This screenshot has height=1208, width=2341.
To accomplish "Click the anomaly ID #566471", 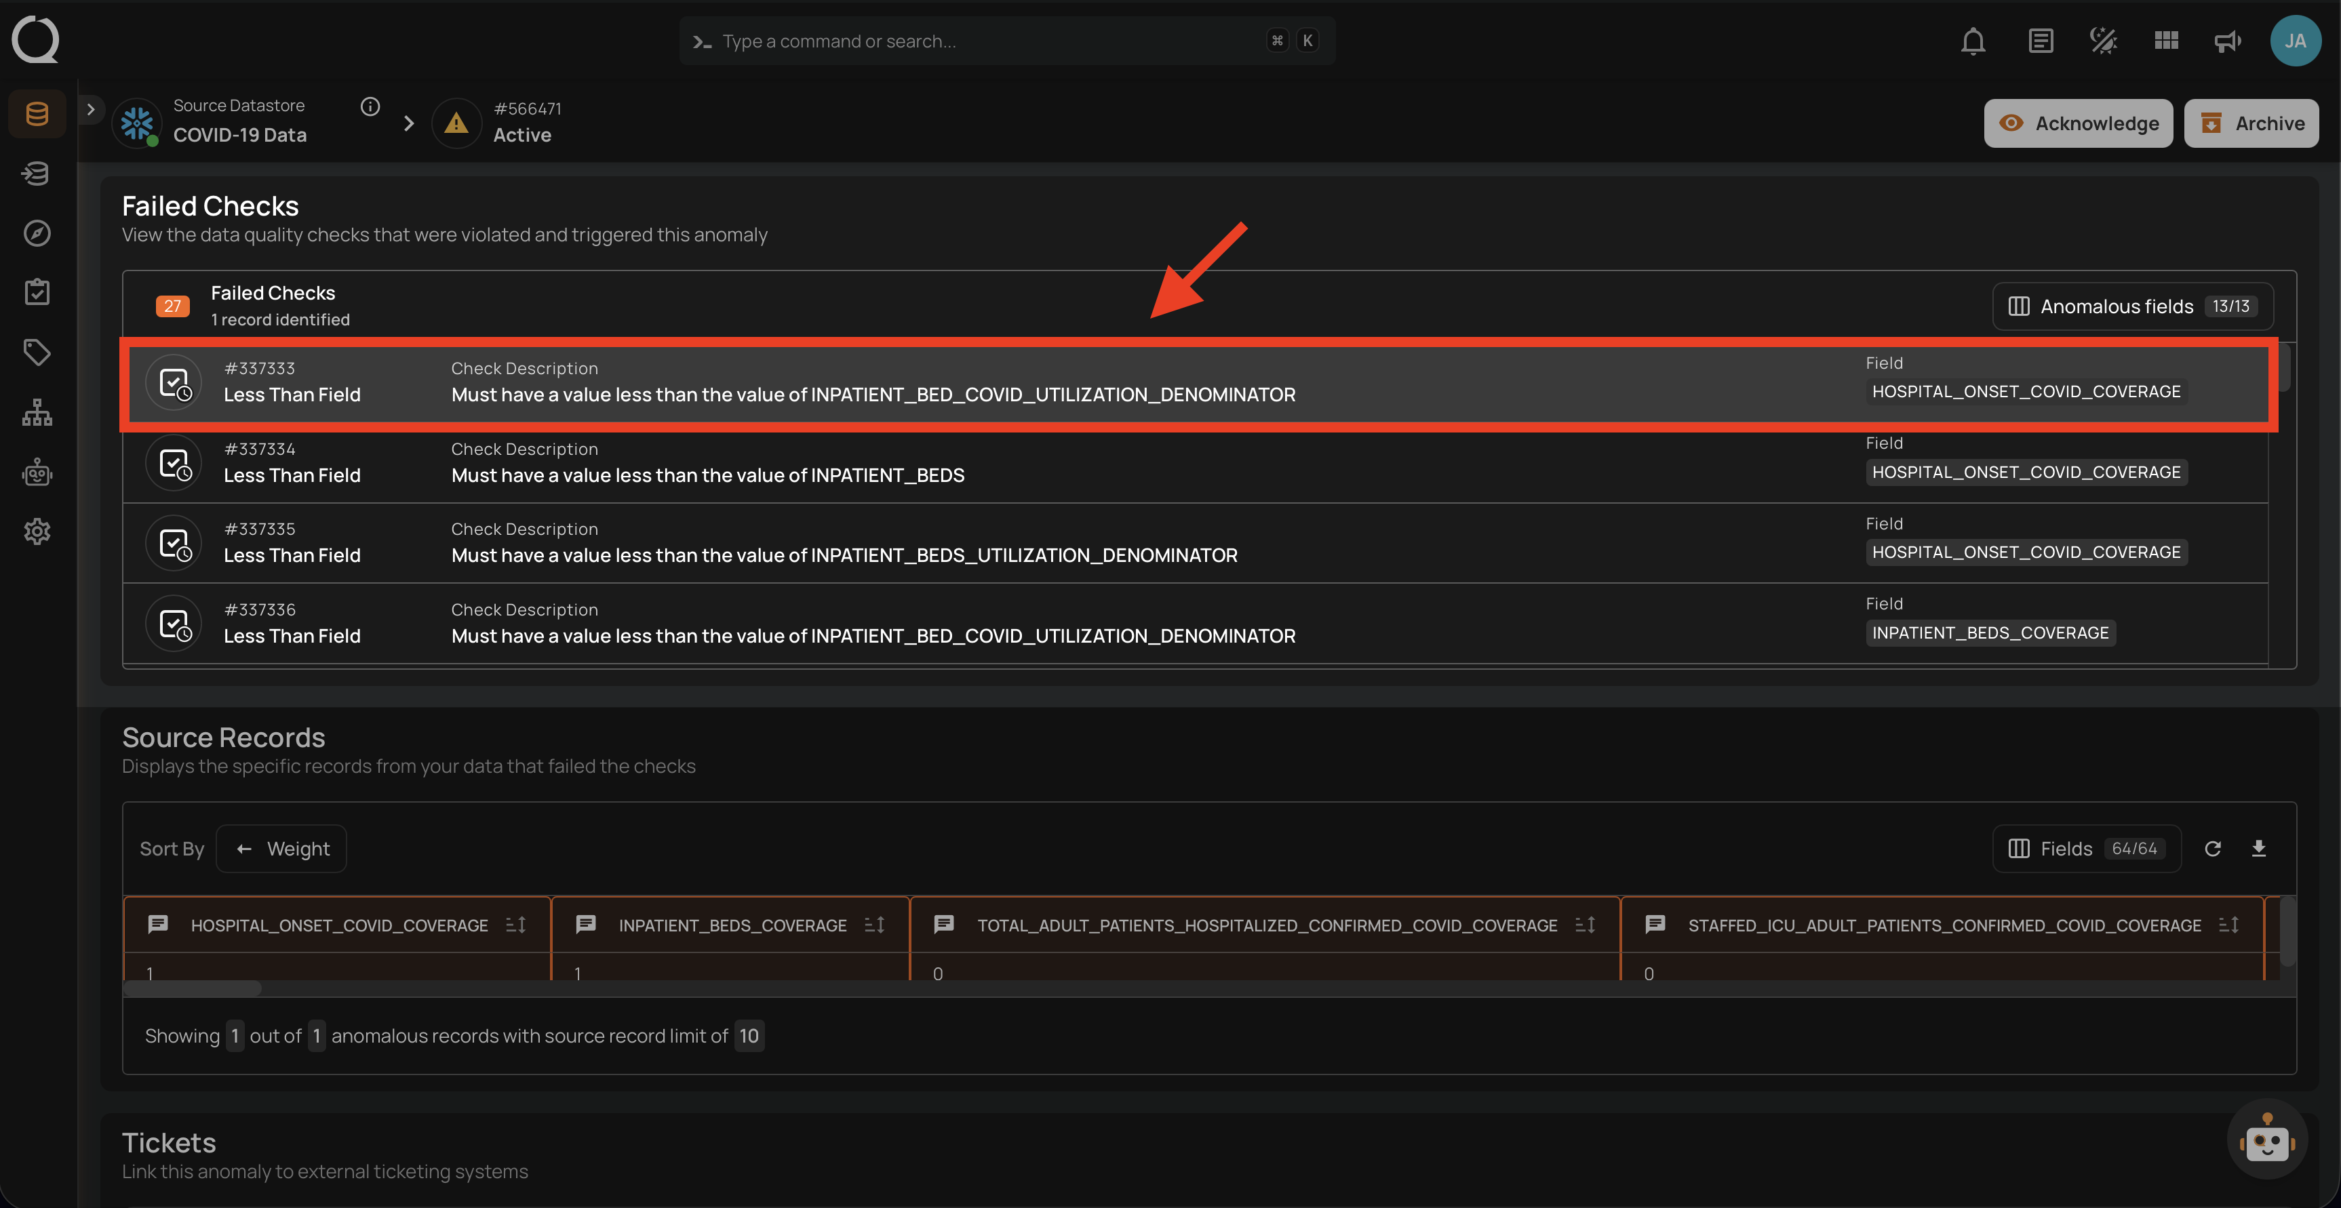I will pyautogui.click(x=527, y=109).
